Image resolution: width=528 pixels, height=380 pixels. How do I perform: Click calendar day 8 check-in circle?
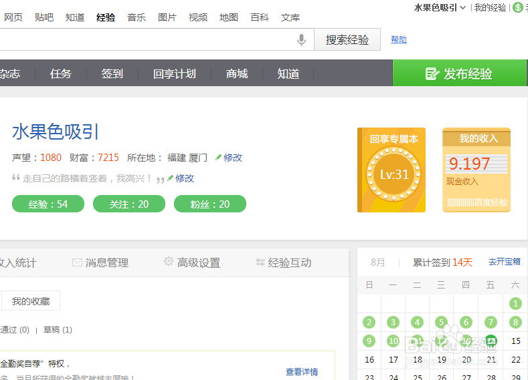[x=515, y=323]
